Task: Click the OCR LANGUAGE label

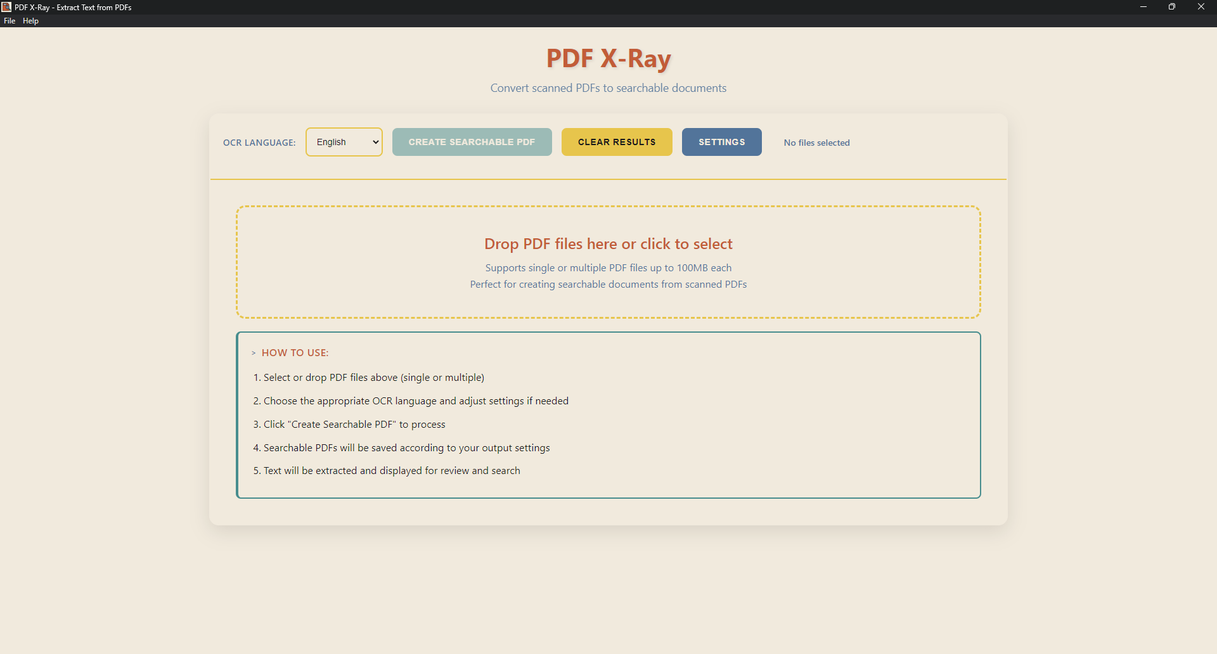Action: pos(259,143)
